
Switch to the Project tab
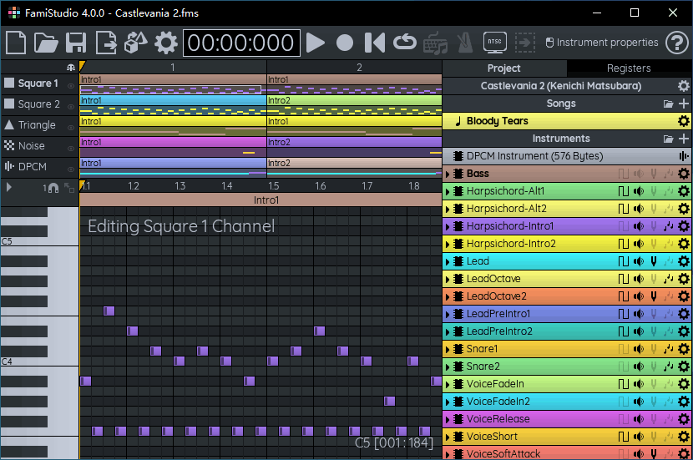tap(503, 68)
